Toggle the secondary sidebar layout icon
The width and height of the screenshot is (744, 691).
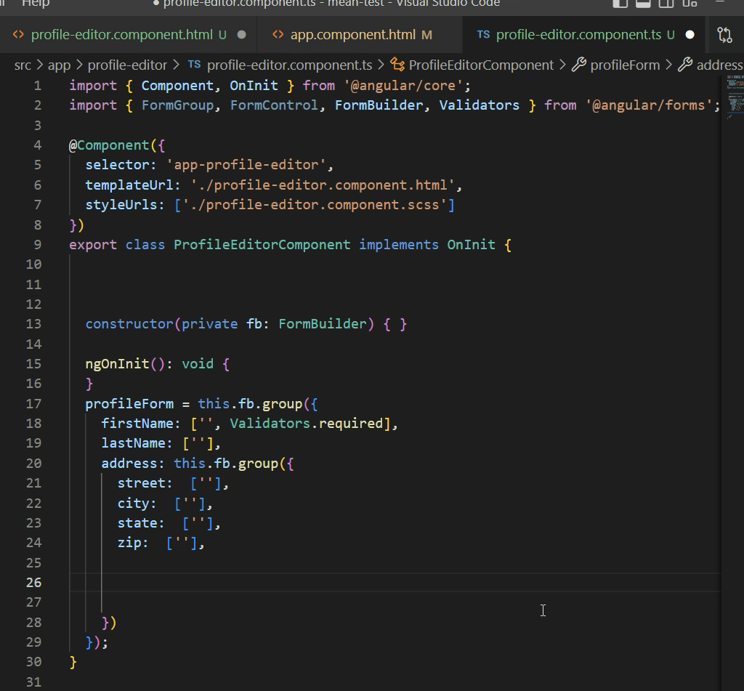pos(666,3)
